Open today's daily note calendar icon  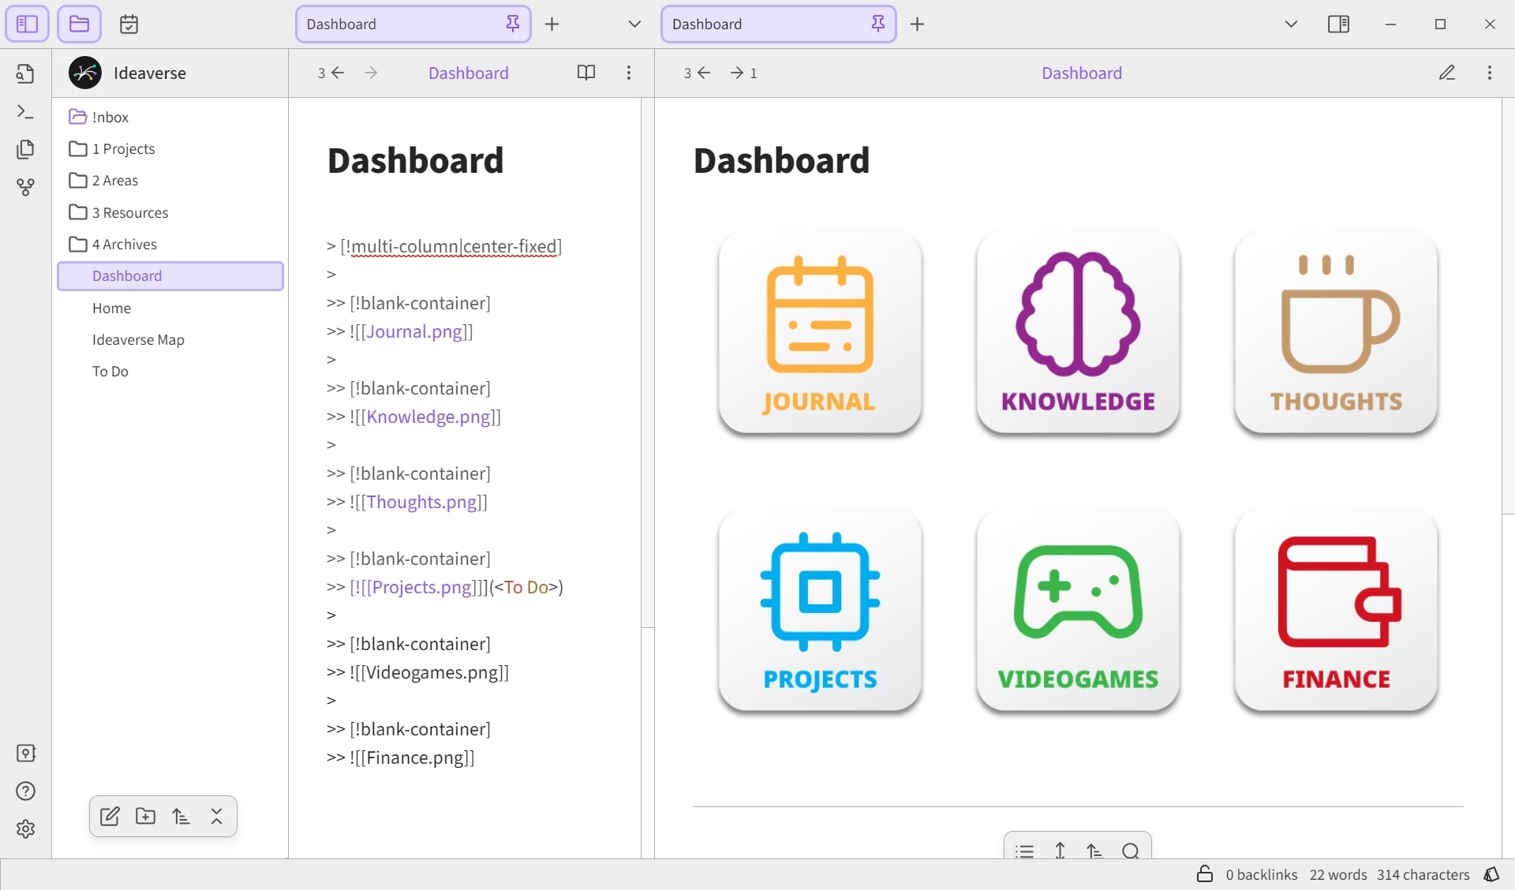pyautogui.click(x=129, y=24)
